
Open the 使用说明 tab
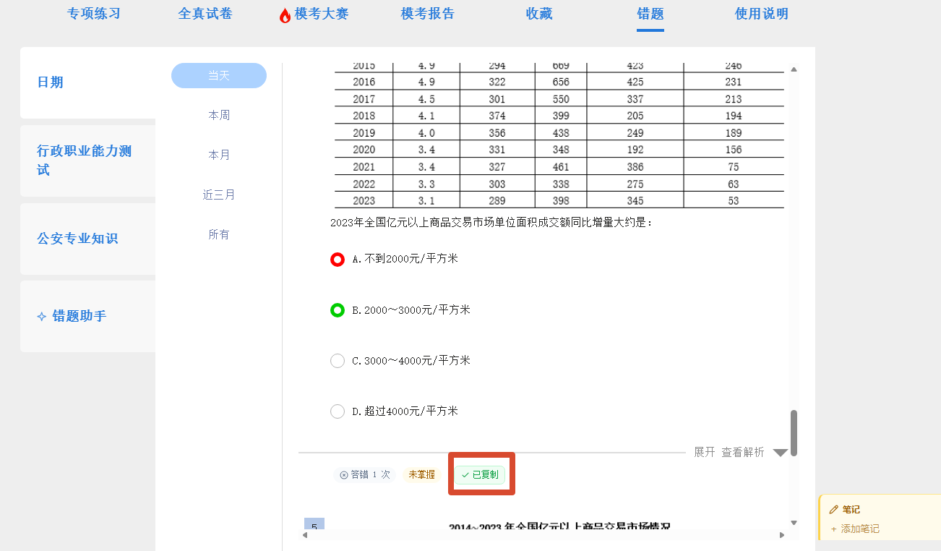(762, 14)
